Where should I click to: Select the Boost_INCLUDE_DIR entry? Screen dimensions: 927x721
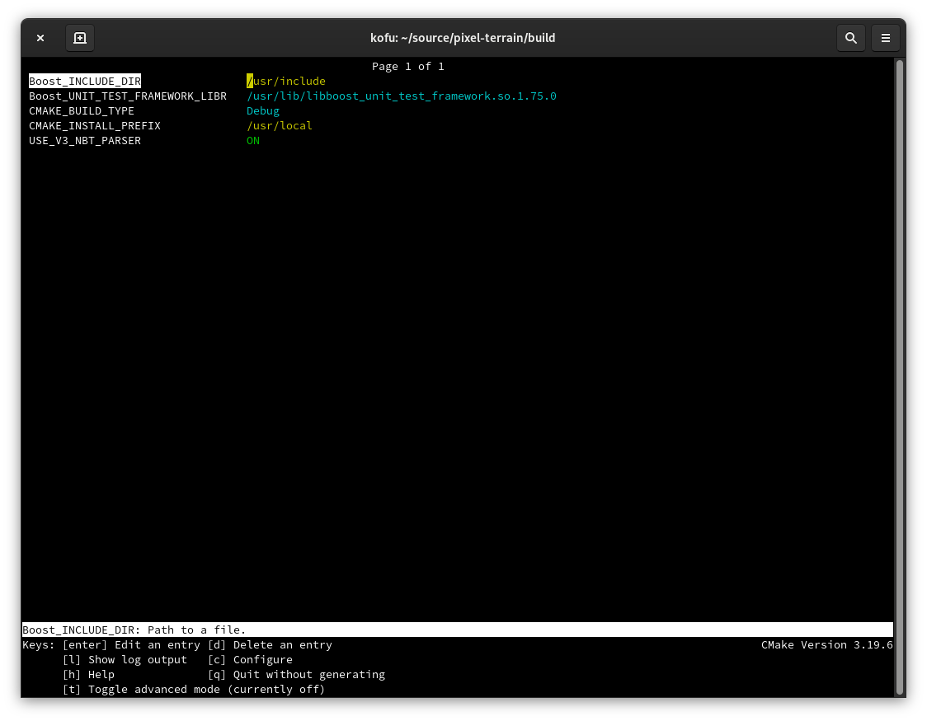coord(85,82)
